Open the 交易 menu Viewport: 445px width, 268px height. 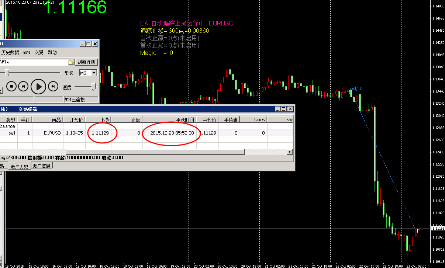click(x=39, y=53)
